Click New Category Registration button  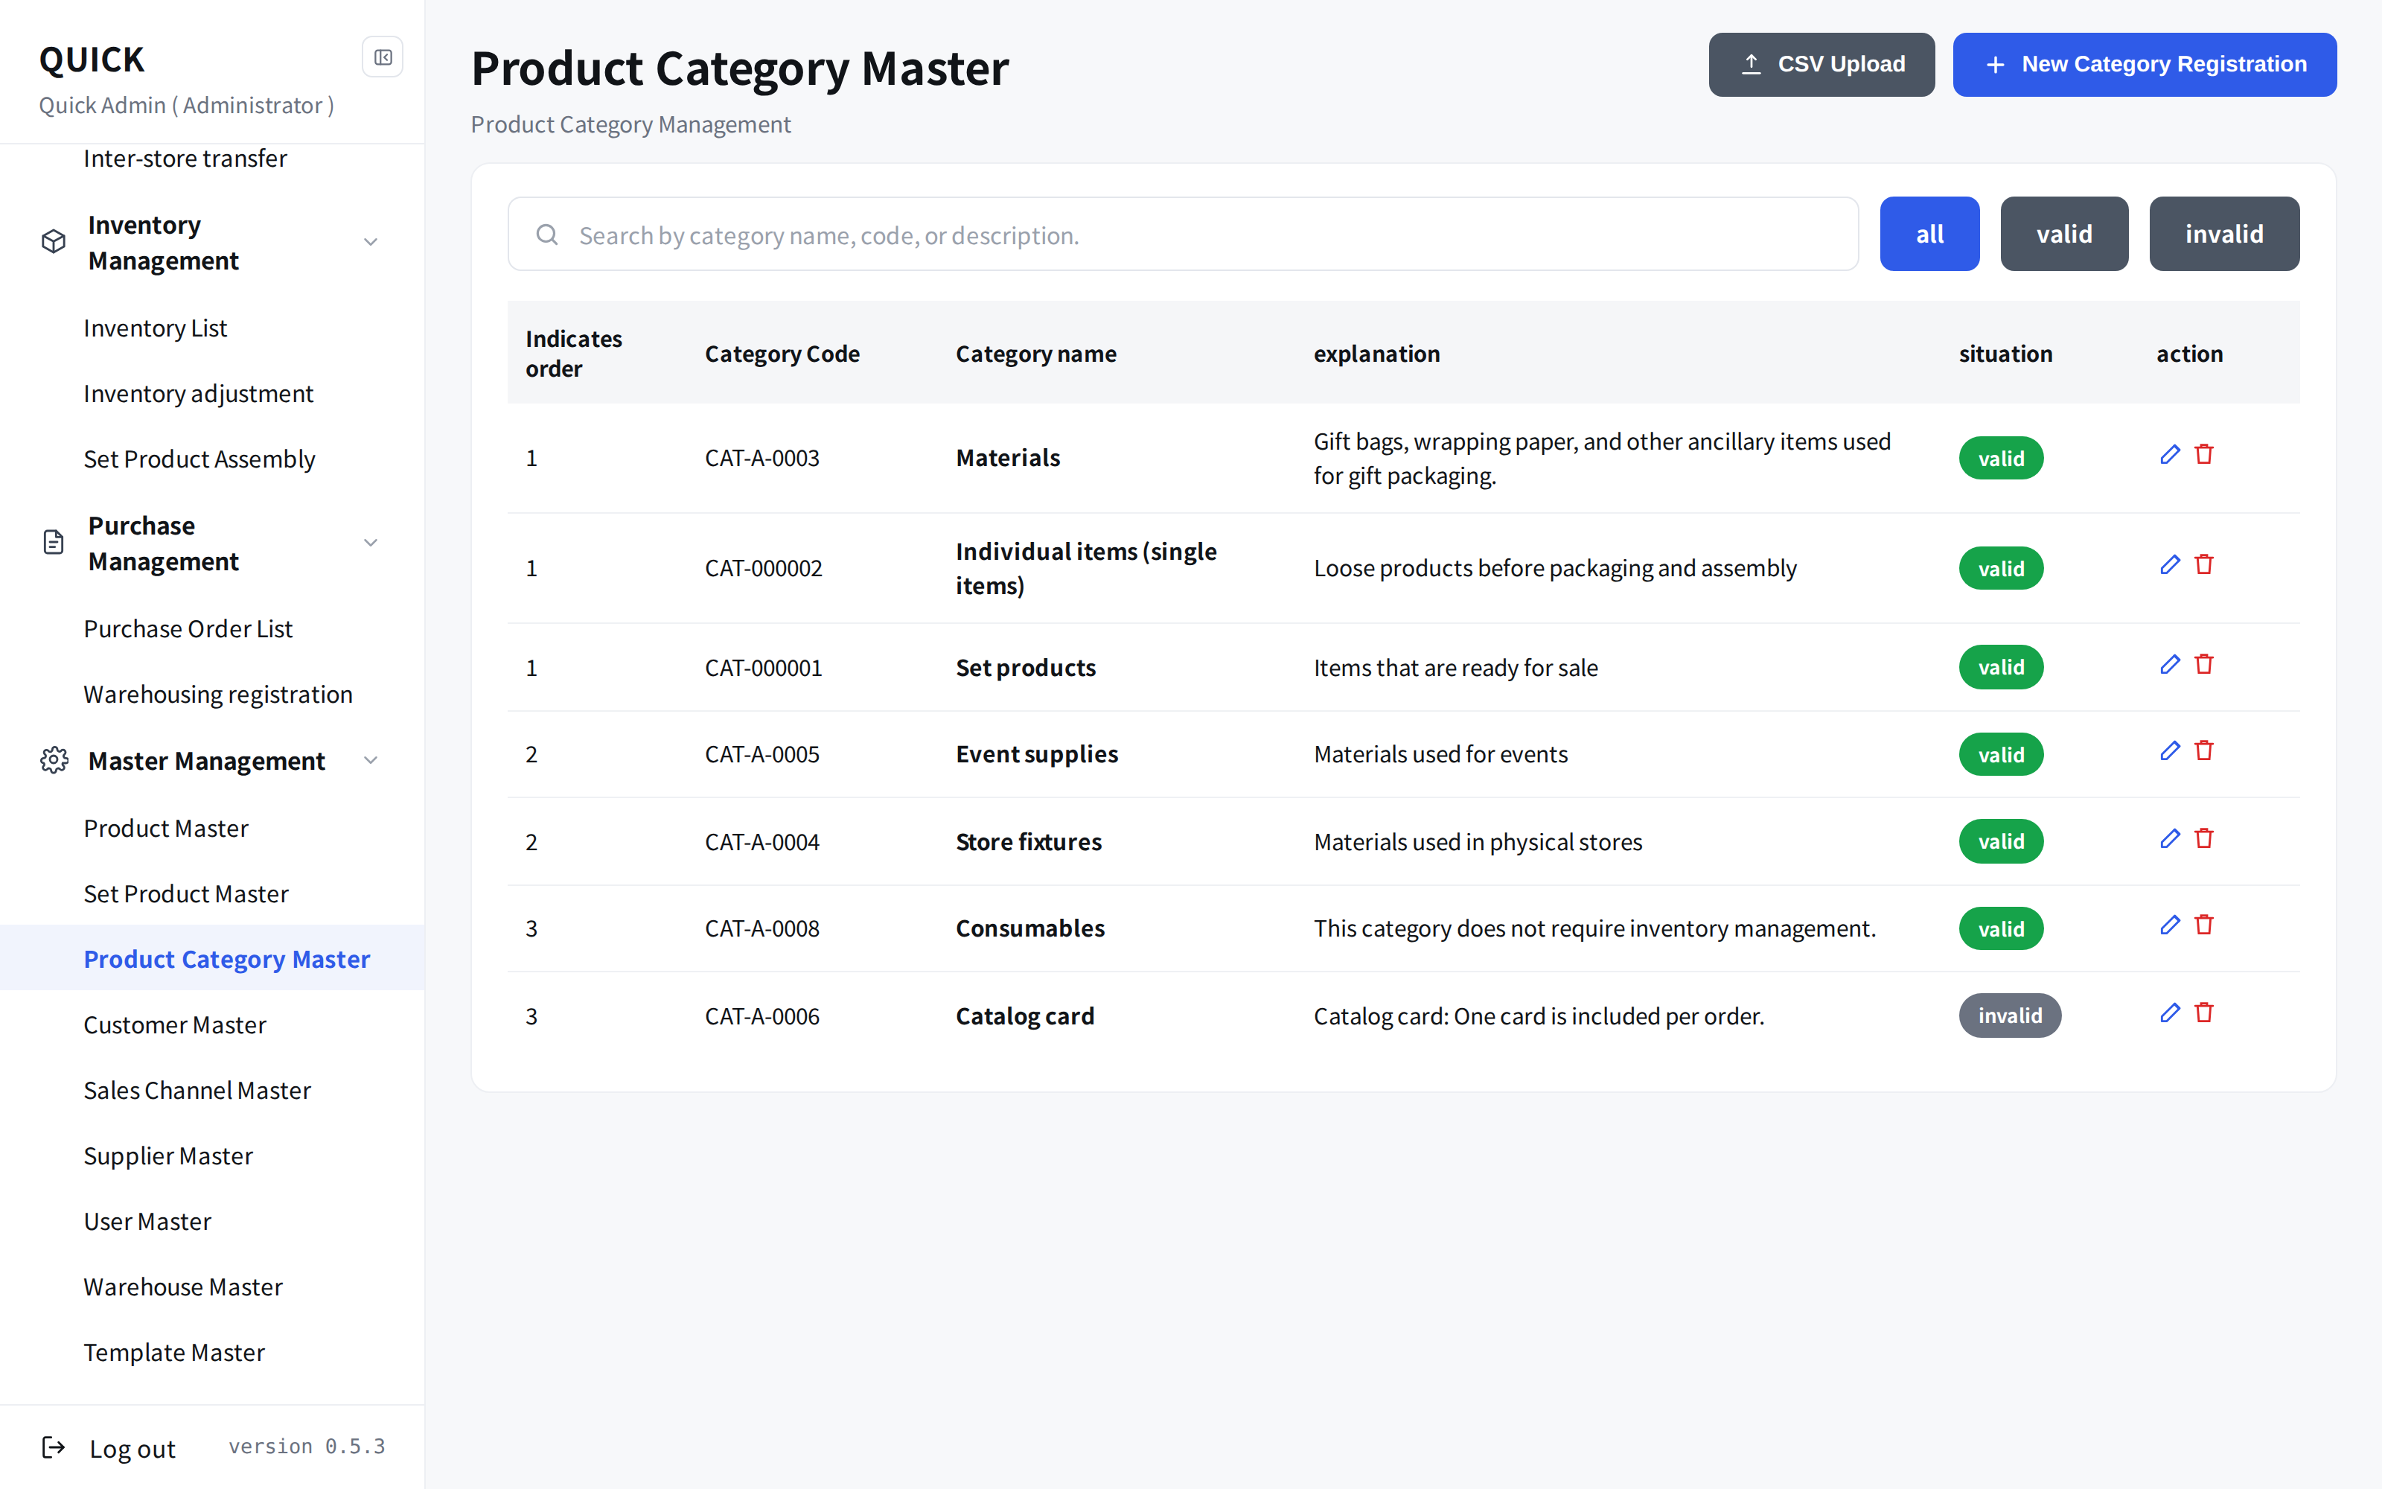tap(2144, 64)
